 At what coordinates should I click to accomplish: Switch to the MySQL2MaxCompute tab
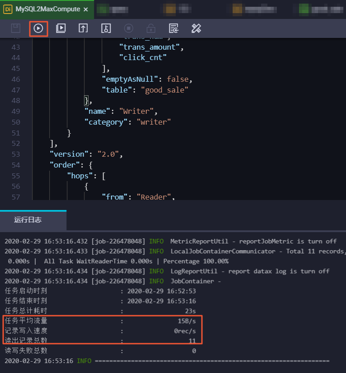(x=47, y=9)
